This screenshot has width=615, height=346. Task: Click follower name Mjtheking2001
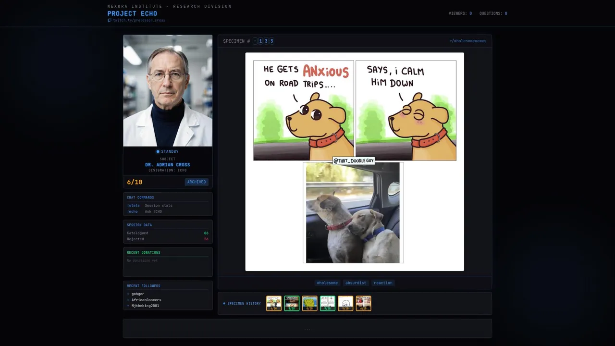(145, 306)
